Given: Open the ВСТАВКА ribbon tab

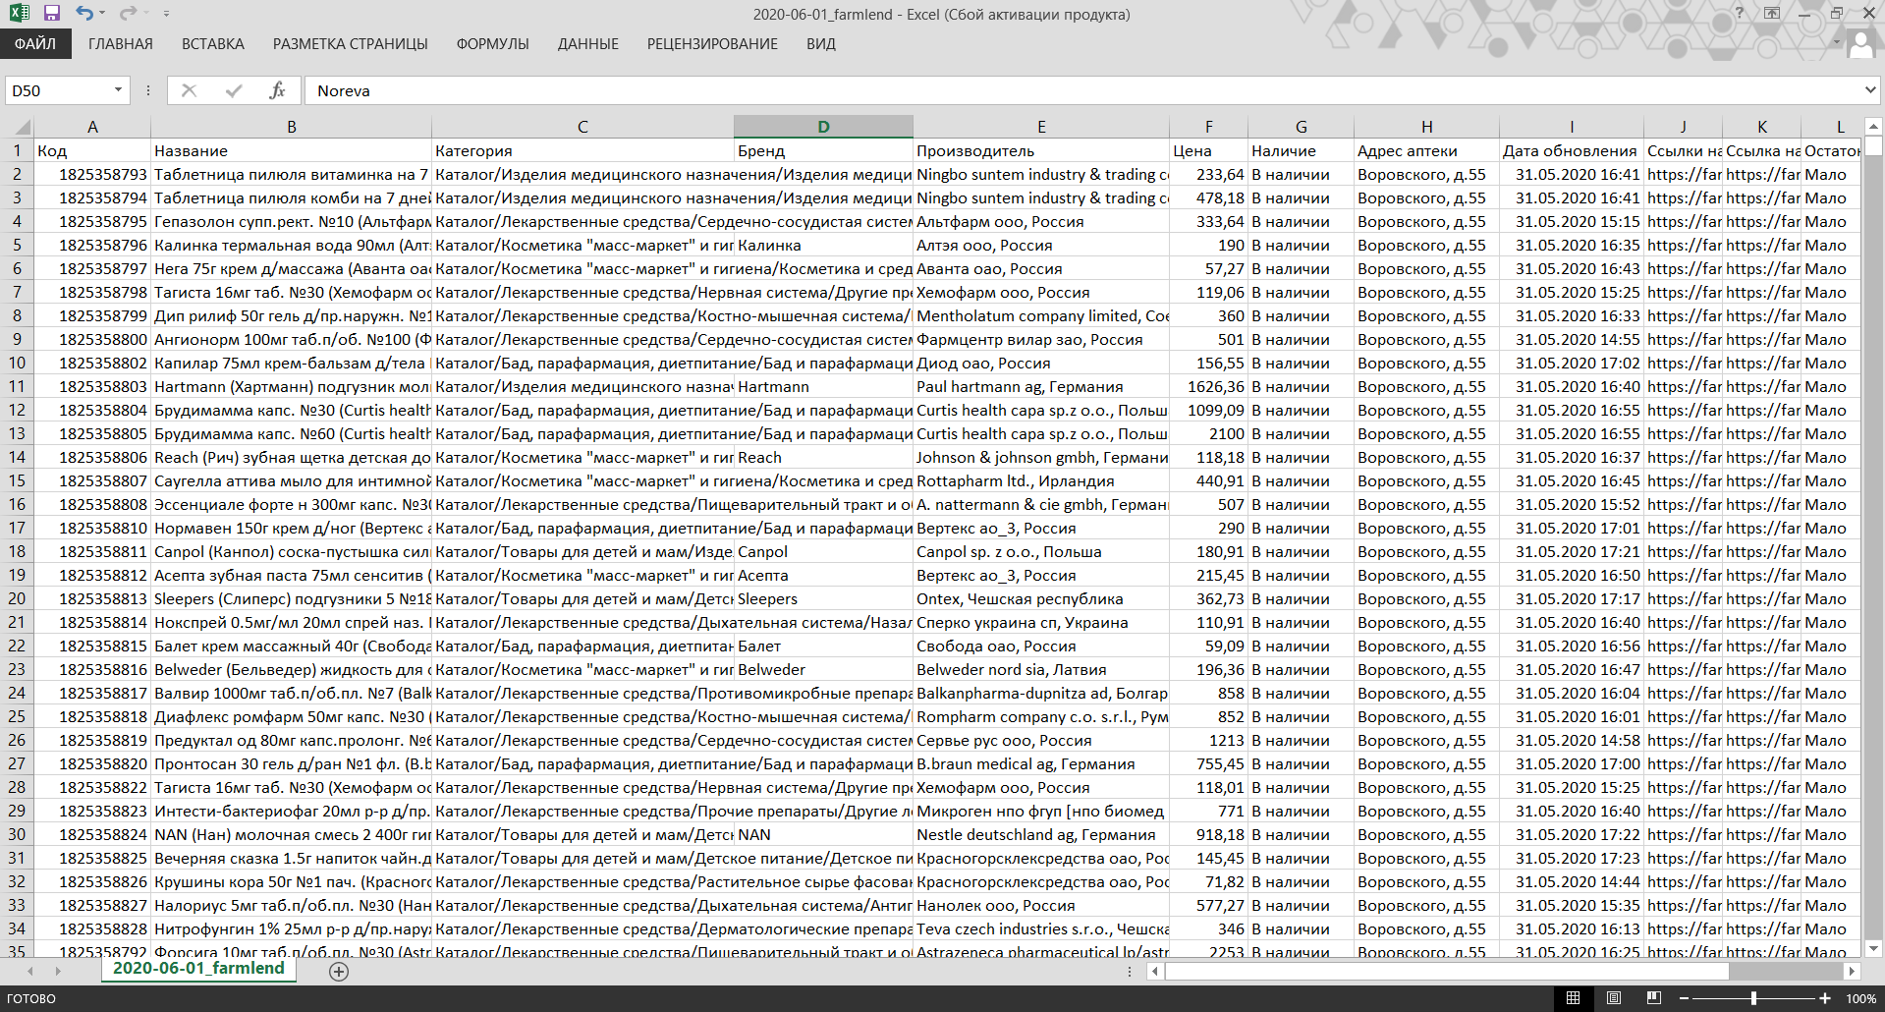Looking at the screenshot, I should tap(213, 44).
